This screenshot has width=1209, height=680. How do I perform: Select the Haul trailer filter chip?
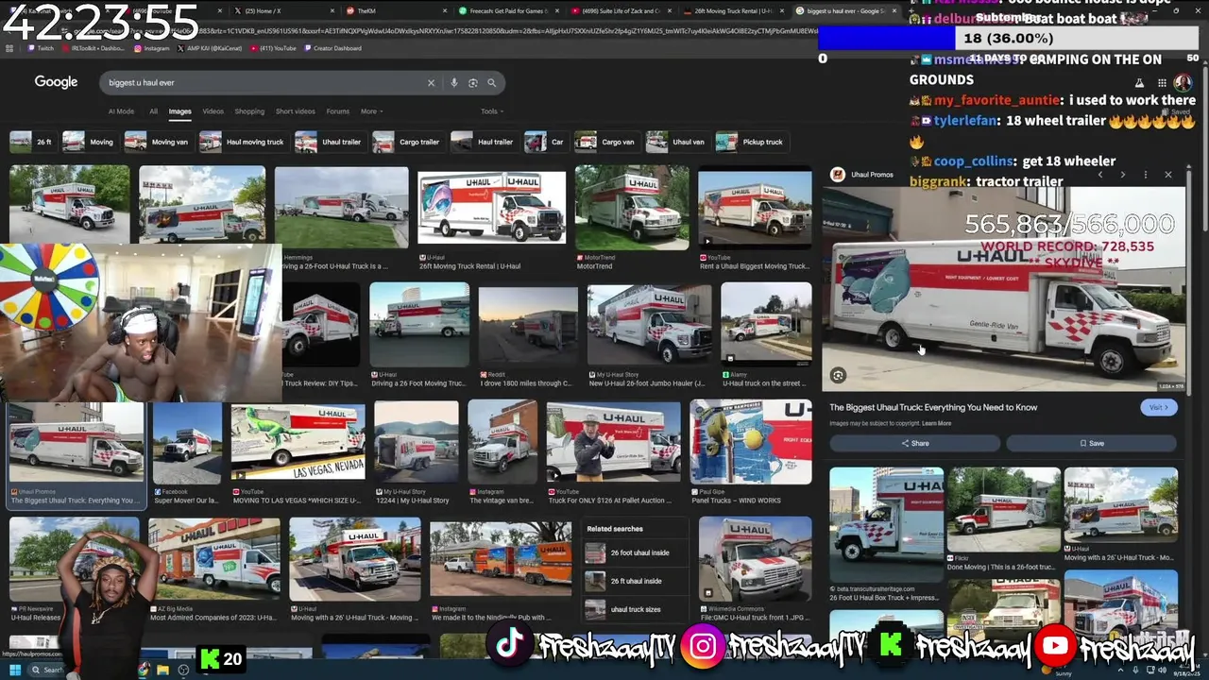(484, 142)
